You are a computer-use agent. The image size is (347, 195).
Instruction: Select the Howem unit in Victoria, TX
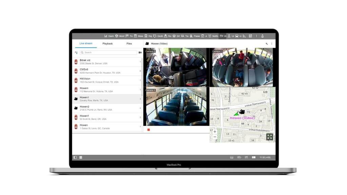tap(107, 89)
